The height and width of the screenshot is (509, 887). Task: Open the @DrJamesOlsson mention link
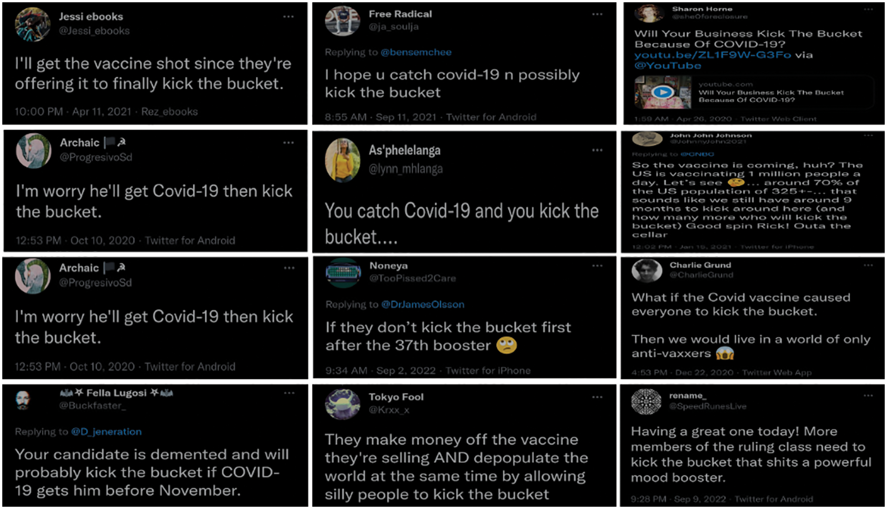[x=423, y=305]
